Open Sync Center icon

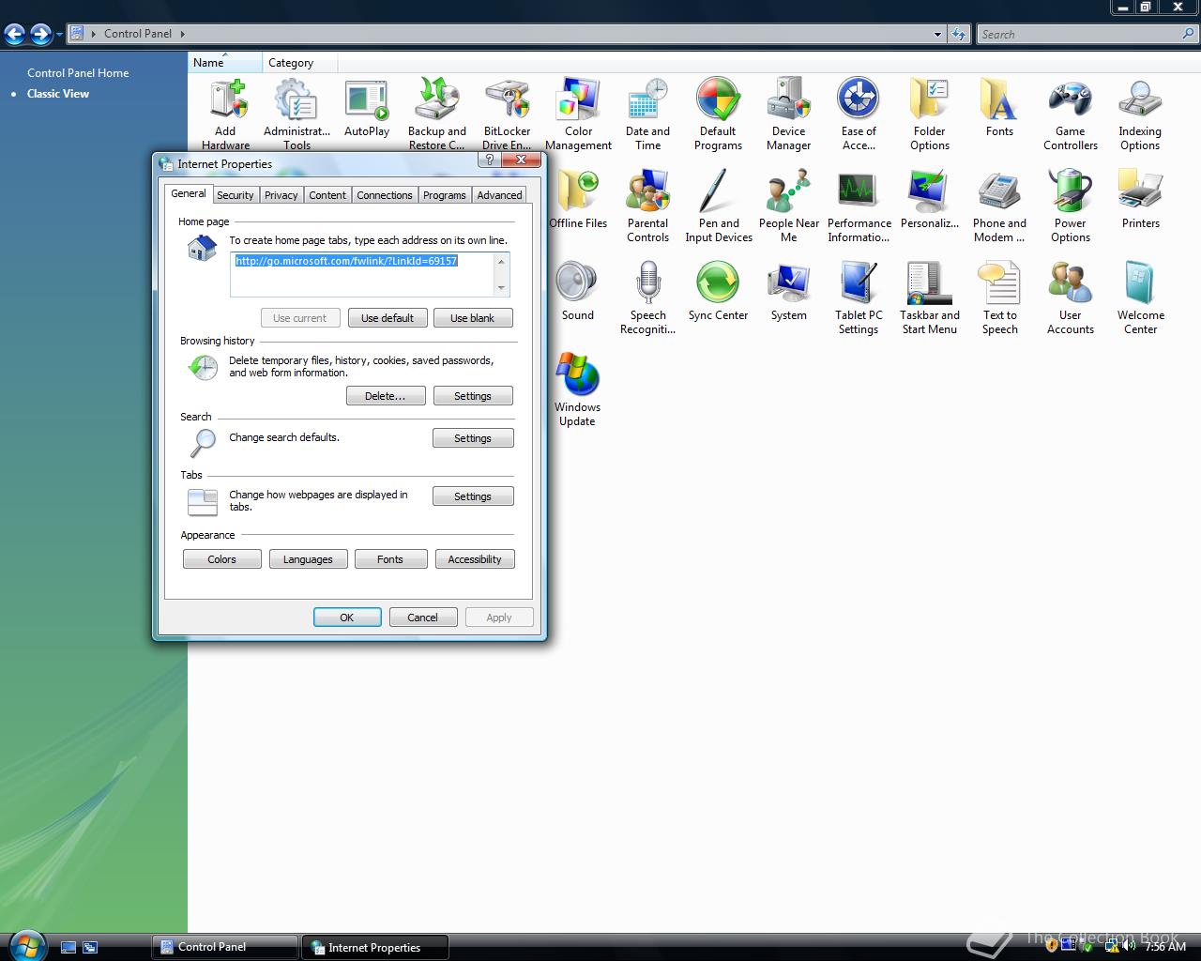(x=718, y=291)
